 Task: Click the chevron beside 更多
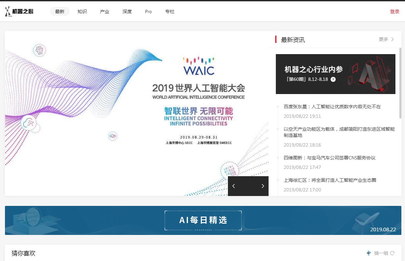[x=392, y=39]
